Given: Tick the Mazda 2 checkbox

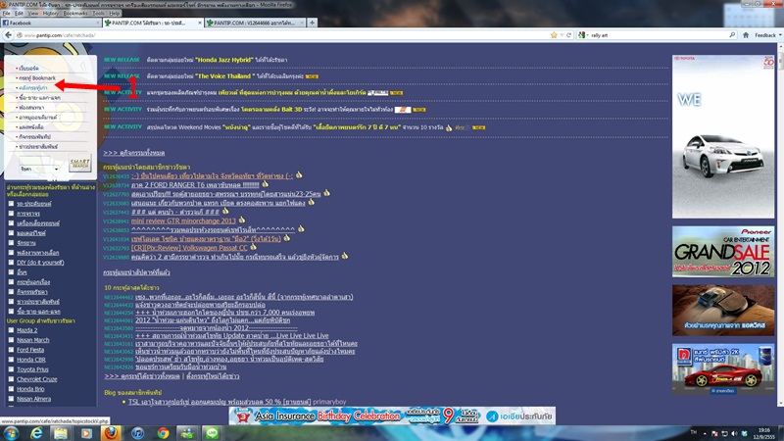Looking at the screenshot, I should pos(11,330).
